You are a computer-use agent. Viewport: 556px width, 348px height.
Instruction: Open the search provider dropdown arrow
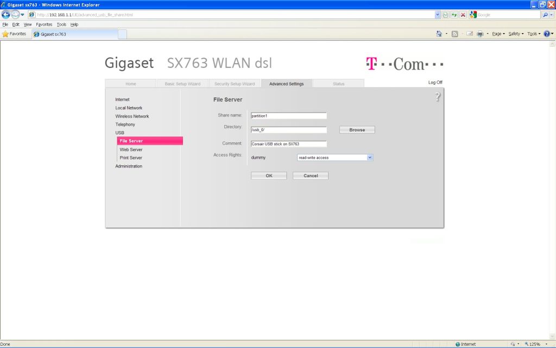pyautogui.click(x=552, y=15)
